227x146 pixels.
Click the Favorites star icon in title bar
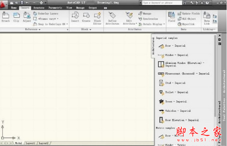click(202, 3)
